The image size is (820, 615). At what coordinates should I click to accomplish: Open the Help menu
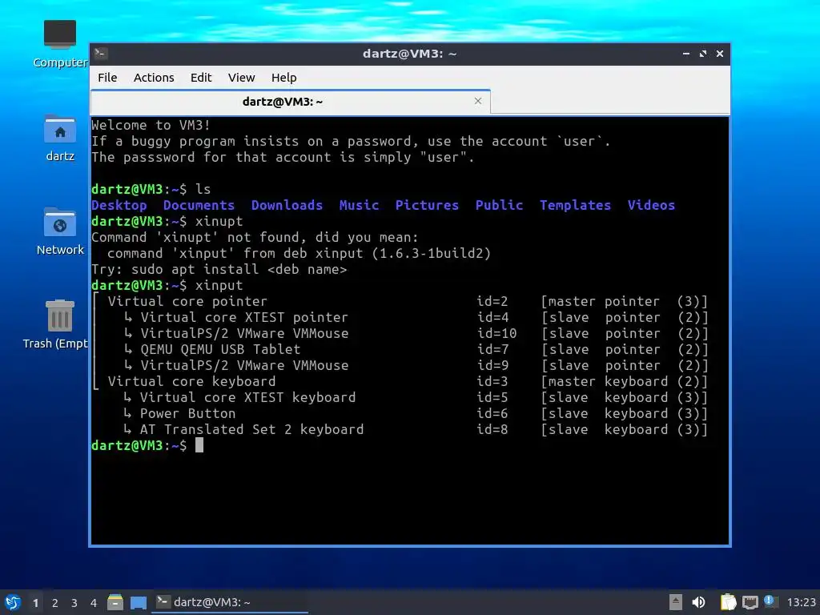pos(284,78)
